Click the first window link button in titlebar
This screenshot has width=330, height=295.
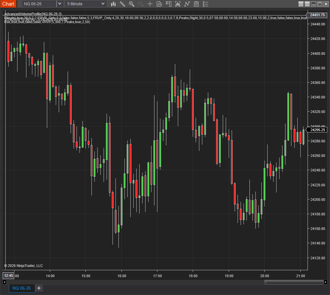301,4
